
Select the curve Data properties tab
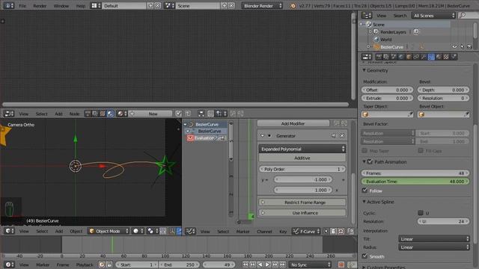click(x=431, y=57)
